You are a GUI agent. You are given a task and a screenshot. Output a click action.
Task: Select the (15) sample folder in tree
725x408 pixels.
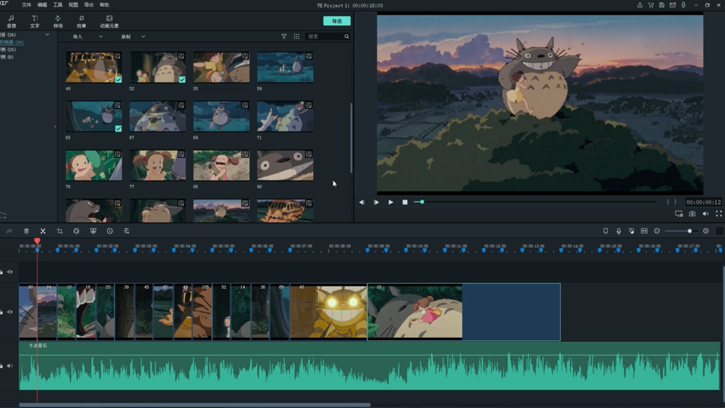(x=8, y=50)
